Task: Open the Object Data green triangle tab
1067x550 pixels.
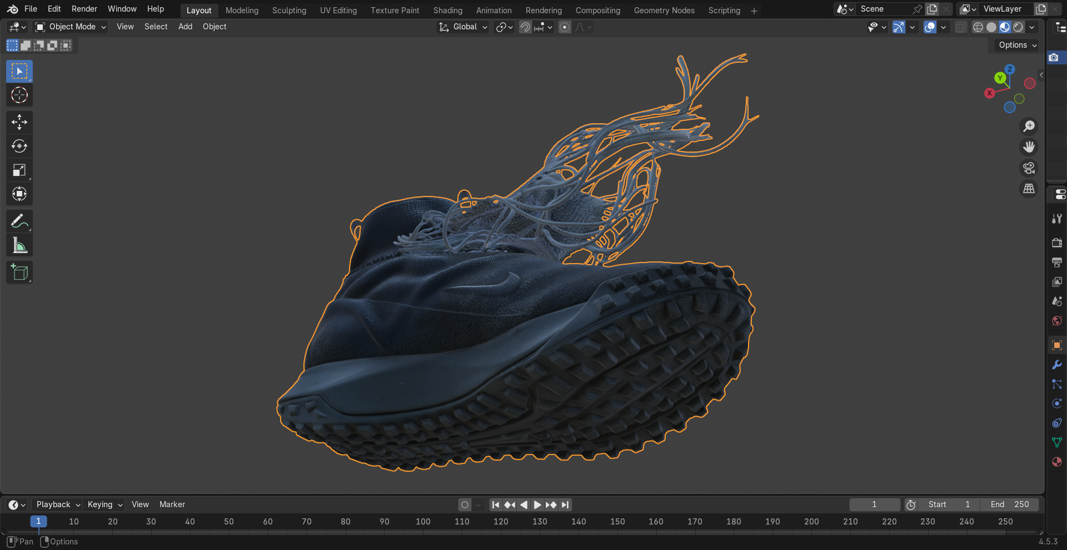Action: click(1057, 442)
